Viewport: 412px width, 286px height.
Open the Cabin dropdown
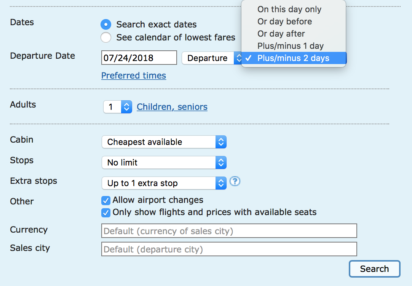pyautogui.click(x=164, y=142)
